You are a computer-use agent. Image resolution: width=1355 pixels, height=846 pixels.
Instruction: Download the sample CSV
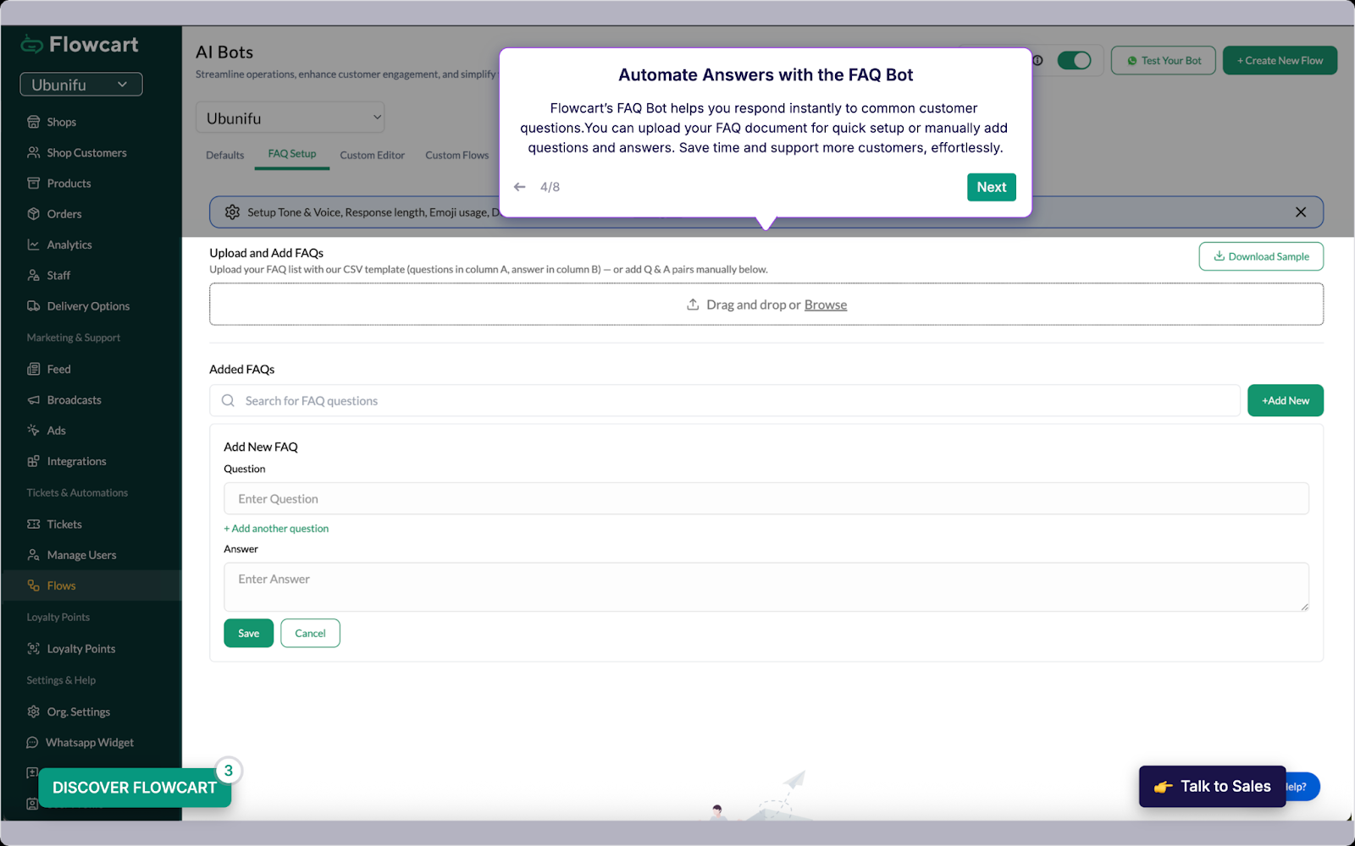[1261, 256]
